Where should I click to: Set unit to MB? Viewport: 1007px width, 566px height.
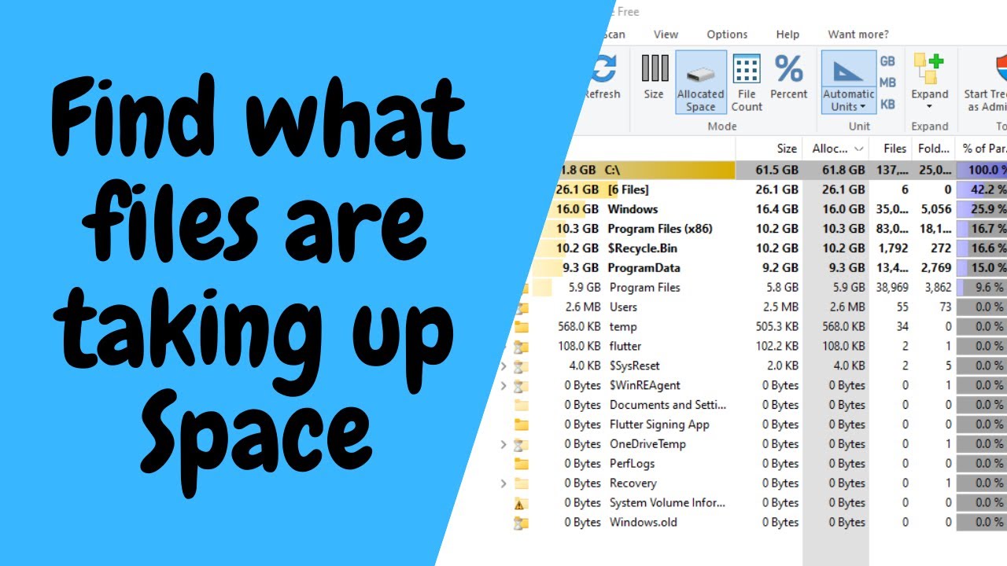(887, 82)
